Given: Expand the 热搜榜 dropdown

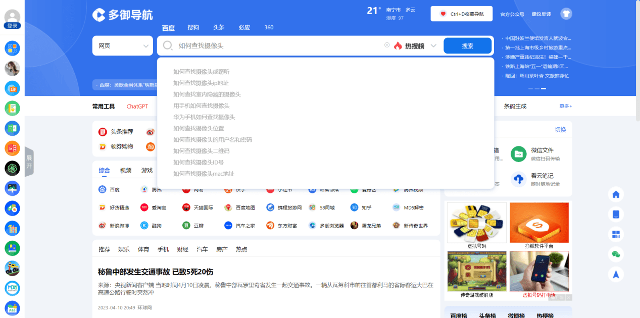Looking at the screenshot, I should click(x=433, y=46).
